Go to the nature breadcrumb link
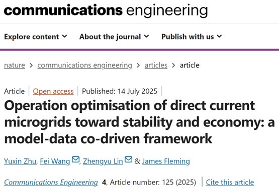The height and width of the screenshot is (193, 279). pos(15,65)
